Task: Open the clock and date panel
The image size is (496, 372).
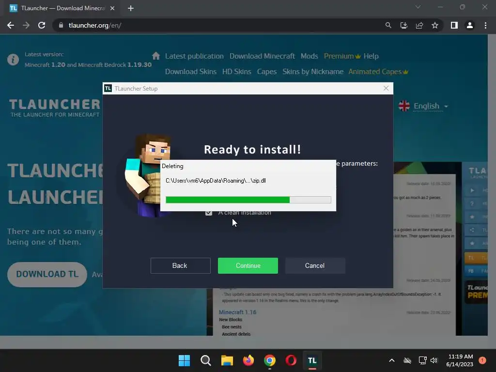Action: [x=460, y=360]
